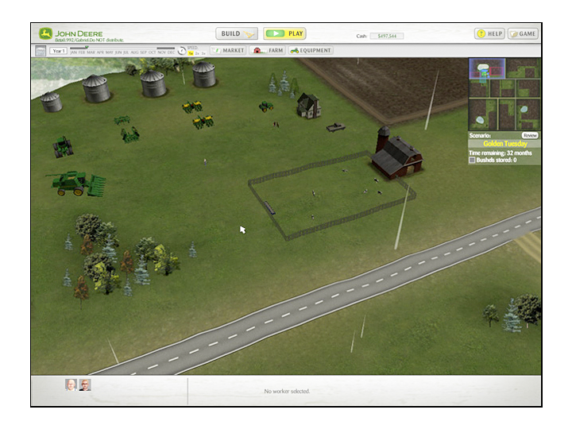Open the Market panel
Screen dimensions: 572x429
tap(228, 50)
